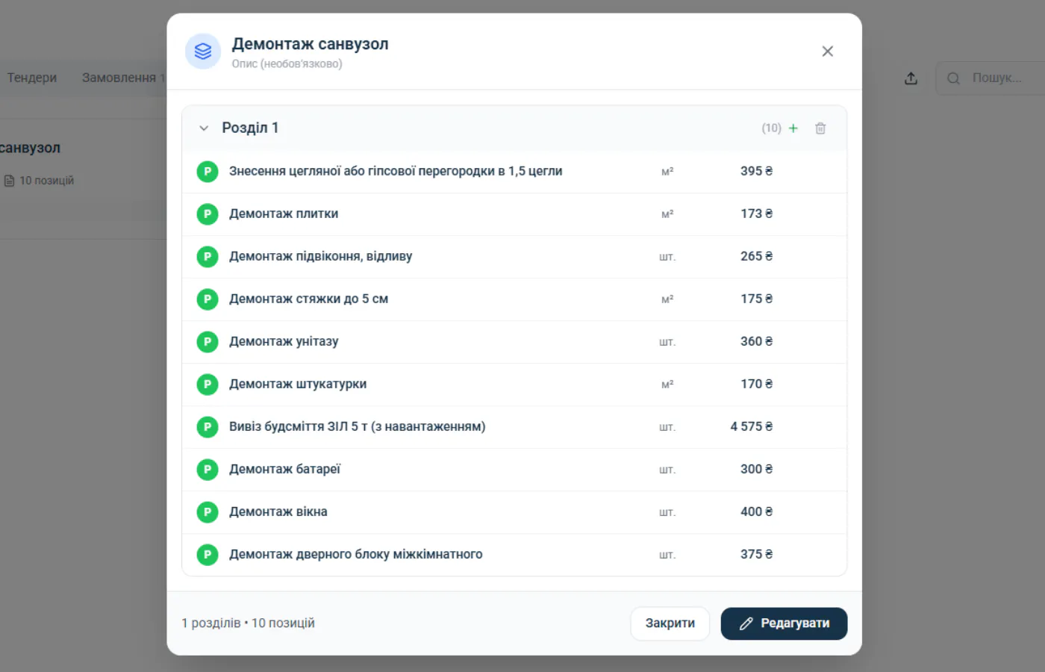Click the layers icon beside Демонтаж санвузол title

203,52
